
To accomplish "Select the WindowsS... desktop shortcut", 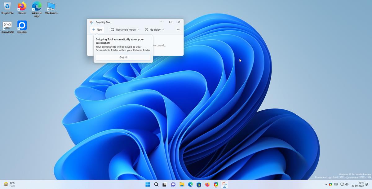I will click(x=51, y=8).
